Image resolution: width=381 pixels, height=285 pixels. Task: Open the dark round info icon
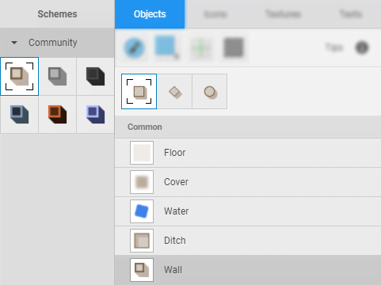click(362, 47)
